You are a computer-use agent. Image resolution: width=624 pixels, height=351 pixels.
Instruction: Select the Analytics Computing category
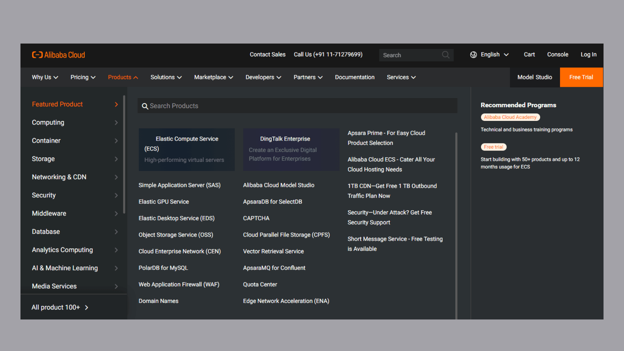click(x=75, y=250)
